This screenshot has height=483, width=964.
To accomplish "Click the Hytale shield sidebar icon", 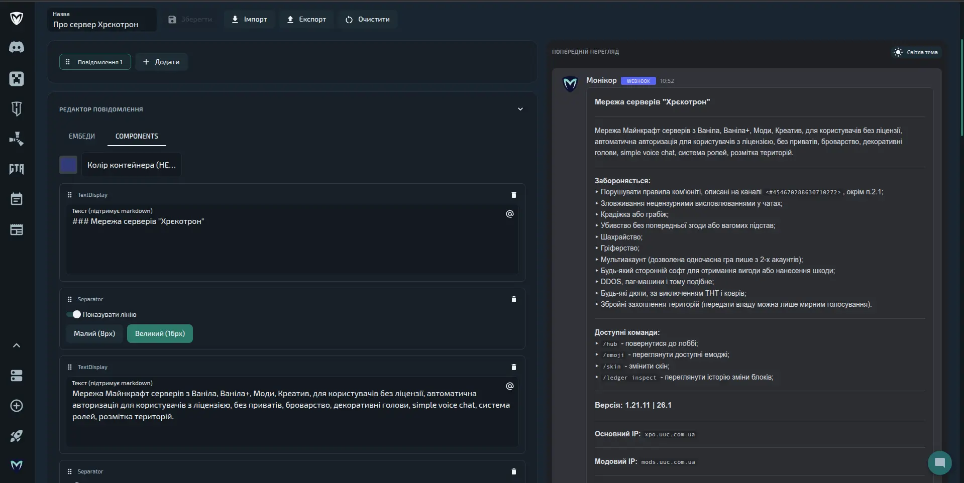I will [x=17, y=108].
